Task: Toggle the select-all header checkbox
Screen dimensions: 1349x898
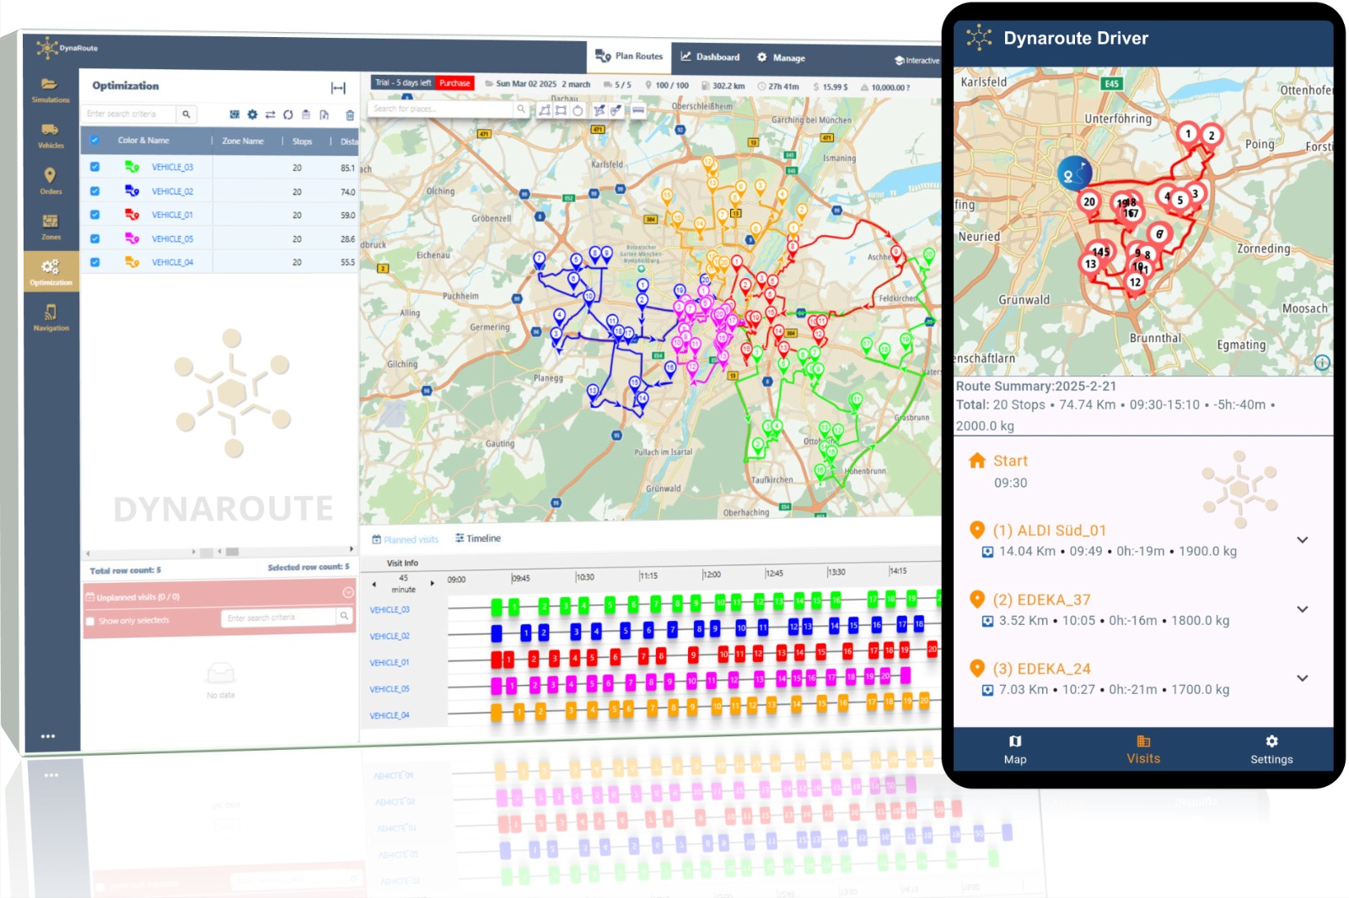Action: coord(94,140)
